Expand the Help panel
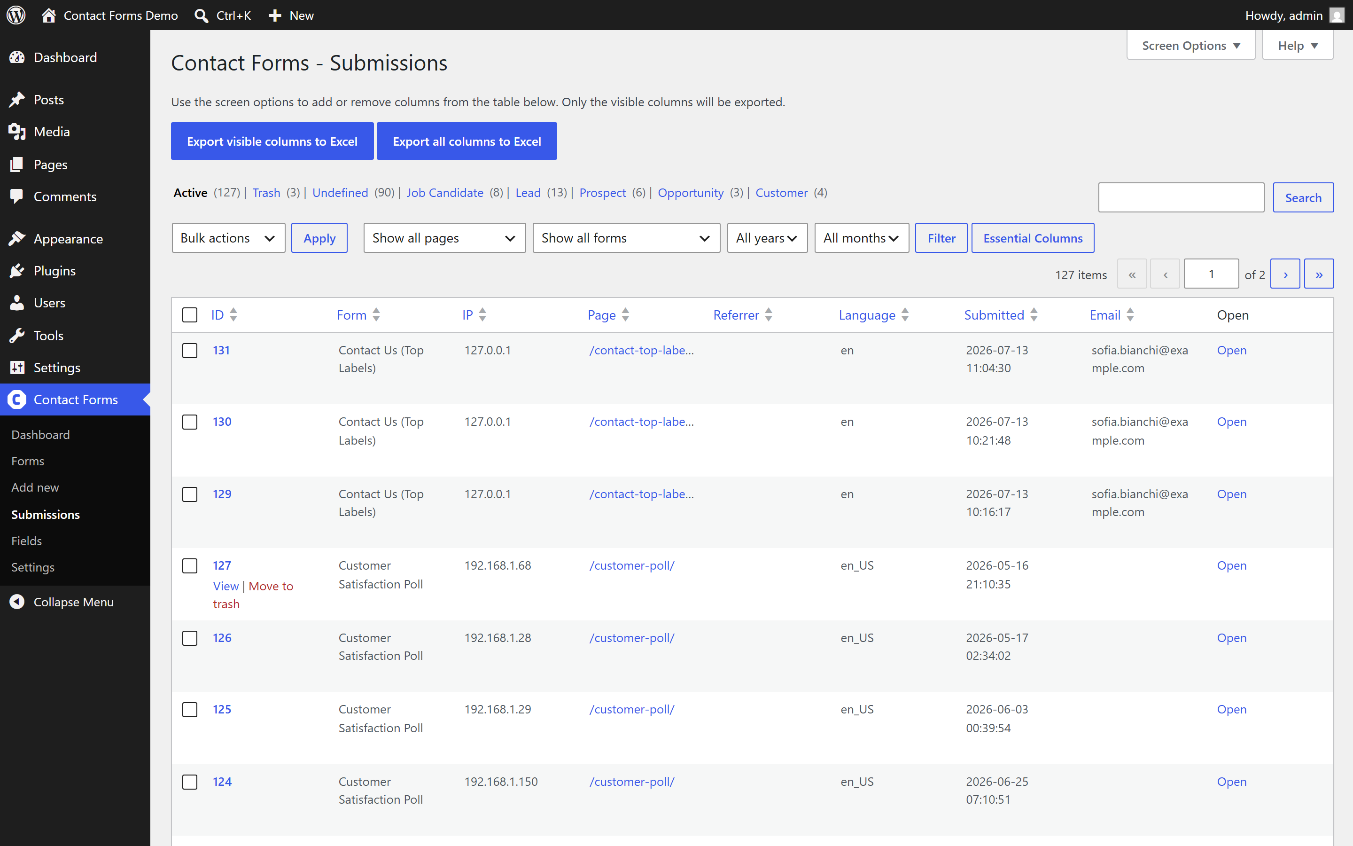Image resolution: width=1353 pixels, height=846 pixels. coord(1298,45)
